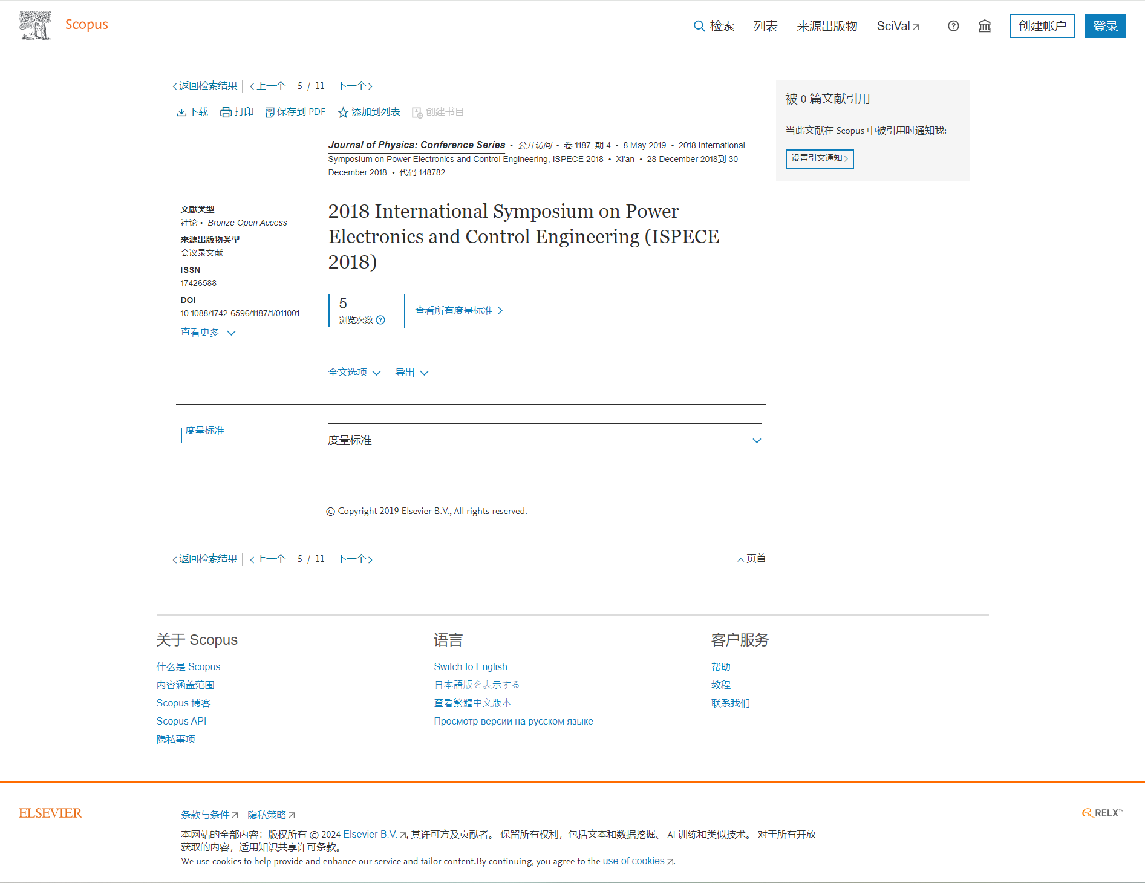Open Scopus API link
This screenshot has width=1145, height=883.
click(181, 721)
